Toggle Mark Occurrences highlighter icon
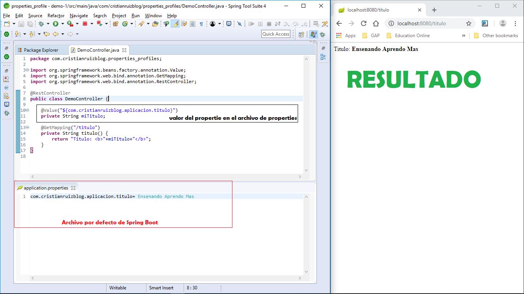 coord(175,24)
